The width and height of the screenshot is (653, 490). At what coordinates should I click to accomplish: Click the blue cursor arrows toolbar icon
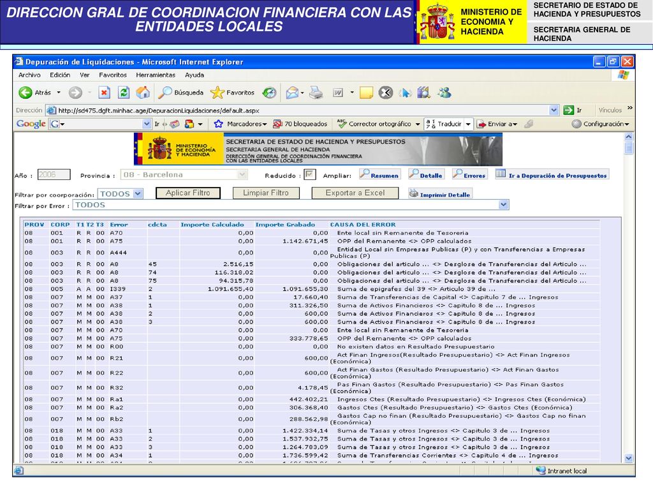coord(405,93)
